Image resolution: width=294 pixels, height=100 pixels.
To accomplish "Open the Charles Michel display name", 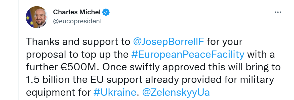I will pyautogui.click(x=77, y=12).
